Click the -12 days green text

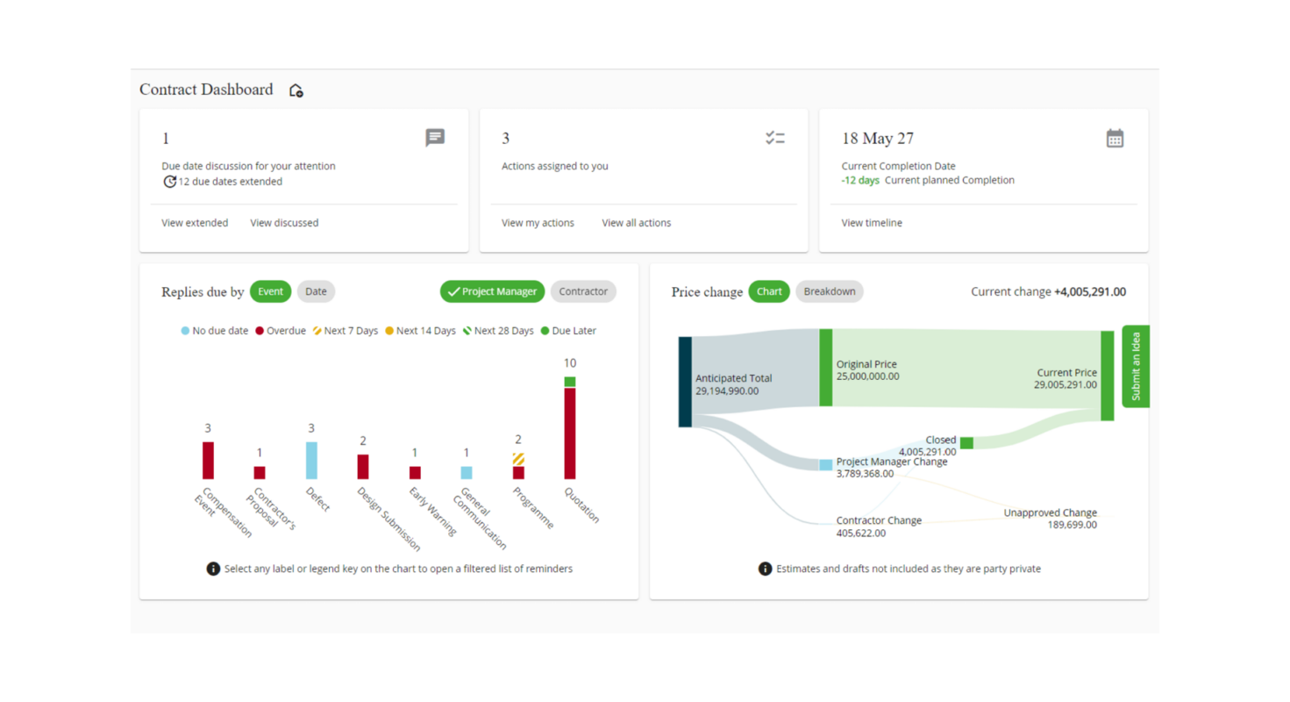(861, 180)
